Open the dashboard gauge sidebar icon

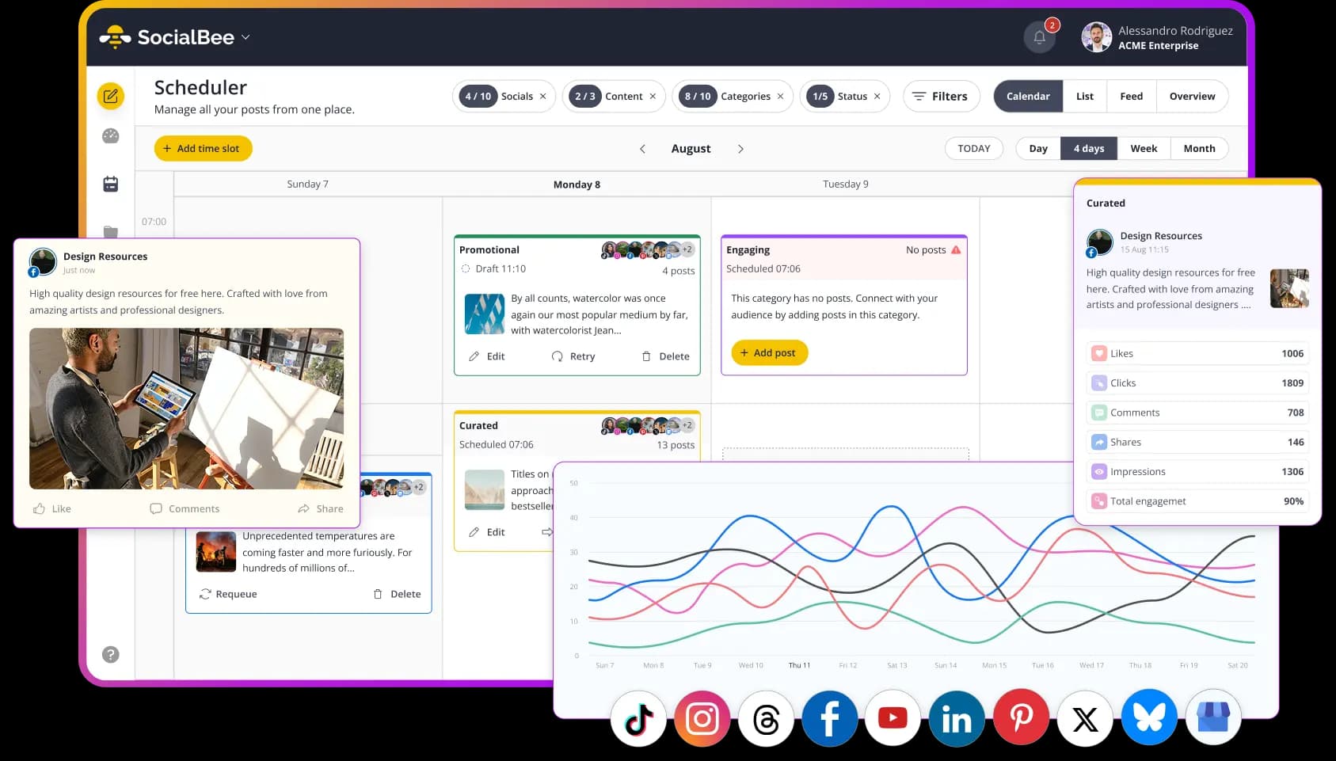click(x=111, y=136)
